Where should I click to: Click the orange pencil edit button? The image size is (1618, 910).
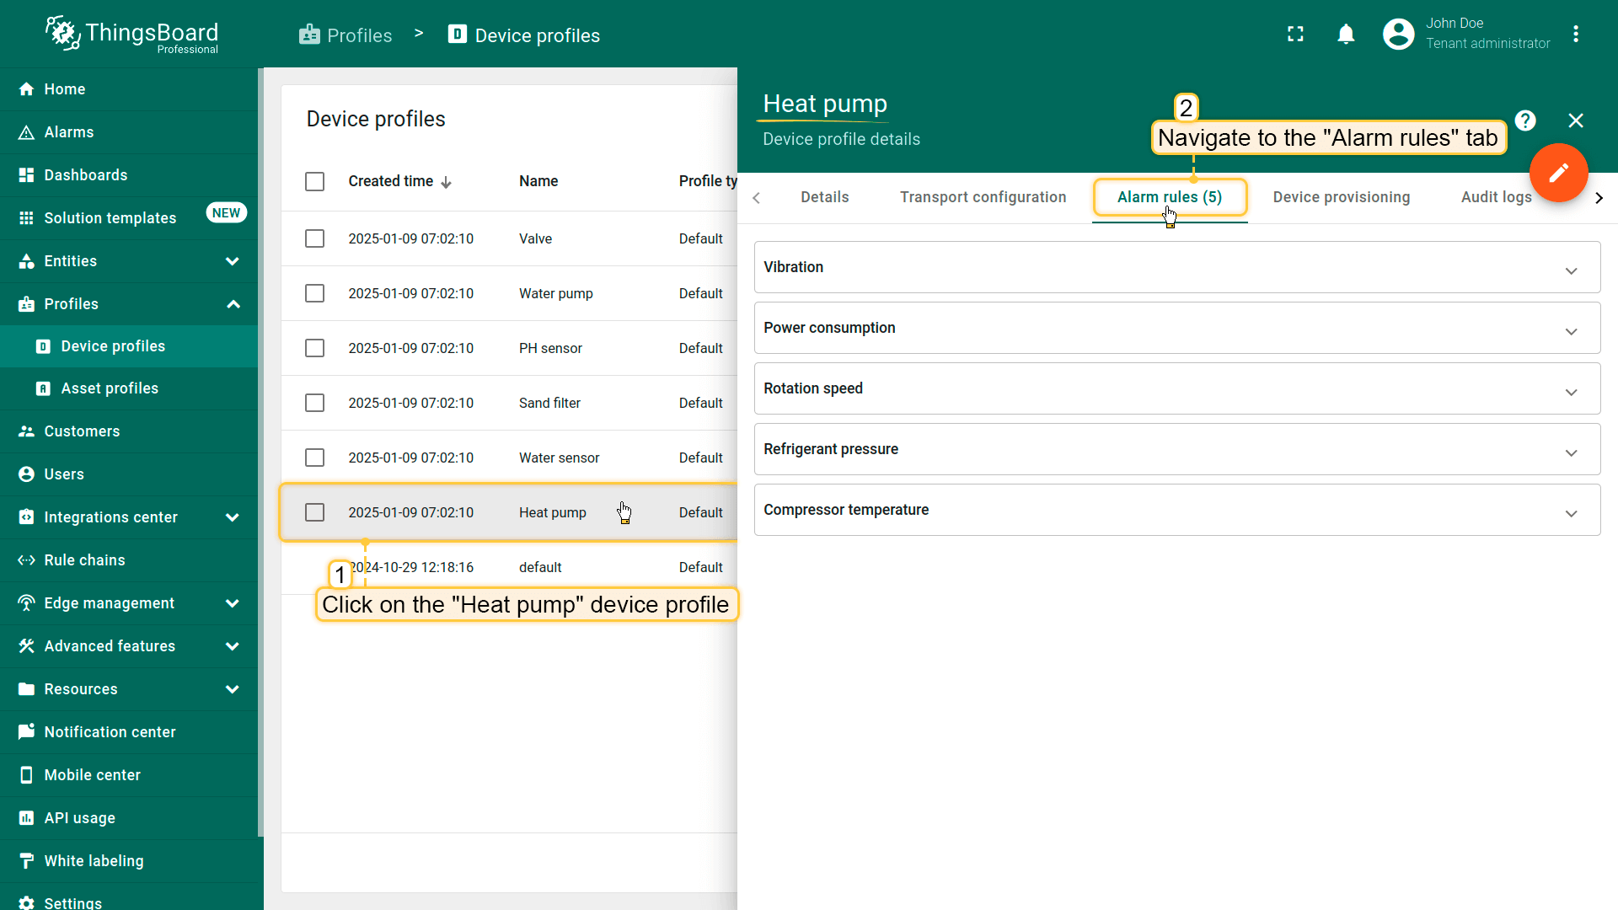pos(1558,173)
